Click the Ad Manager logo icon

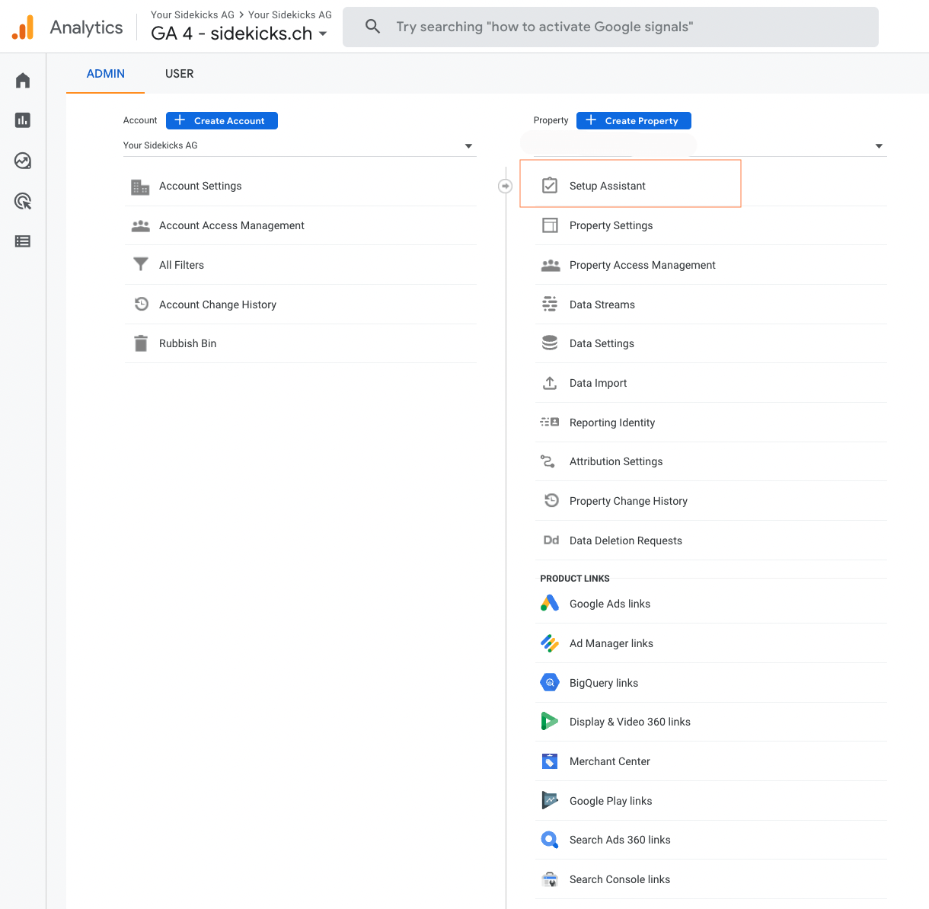[550, 643]
